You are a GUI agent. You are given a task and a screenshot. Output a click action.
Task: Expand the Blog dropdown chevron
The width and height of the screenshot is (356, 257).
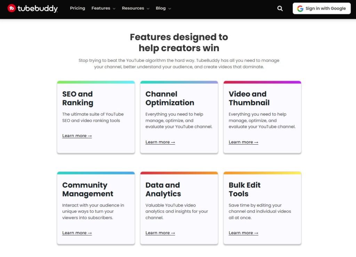170,8
